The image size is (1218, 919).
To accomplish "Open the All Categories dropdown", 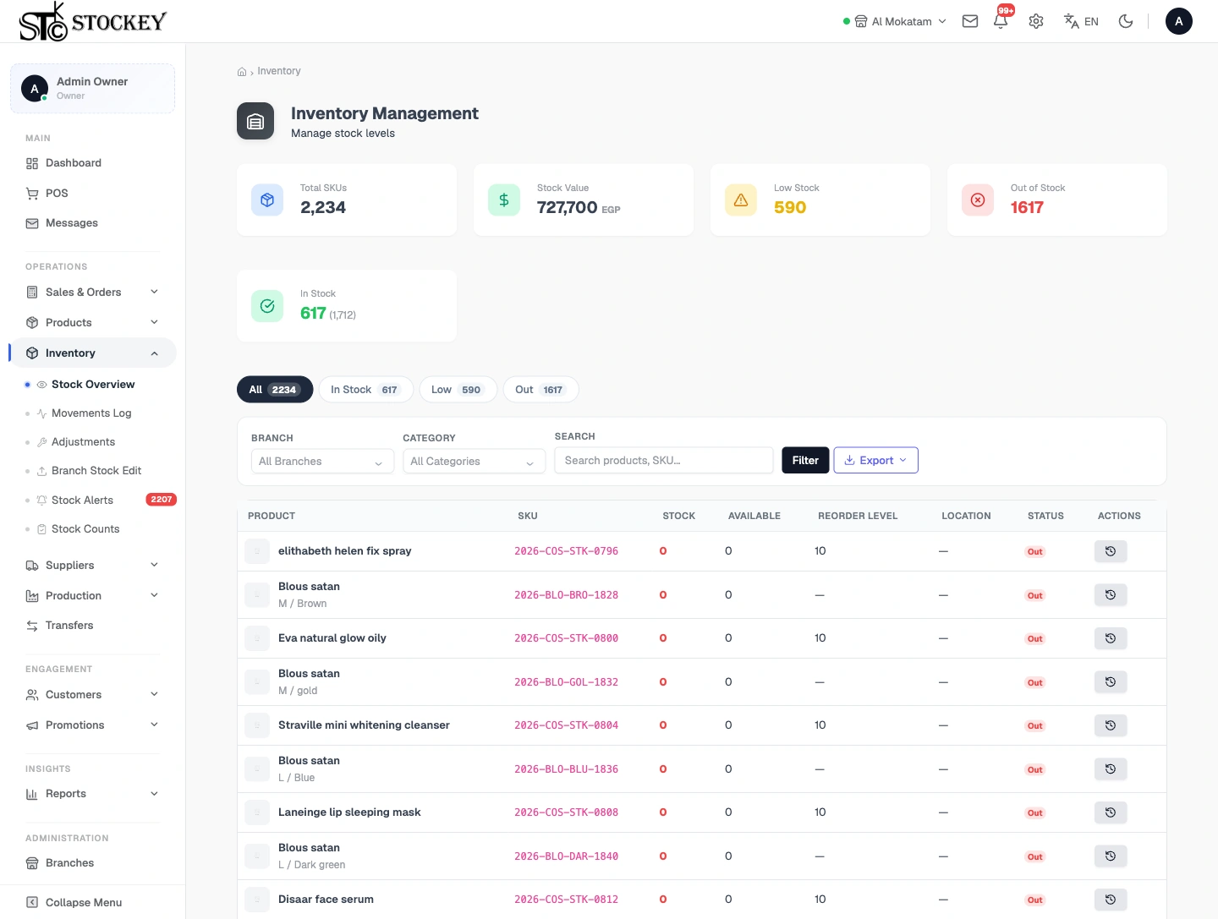I will click(474, 462).
